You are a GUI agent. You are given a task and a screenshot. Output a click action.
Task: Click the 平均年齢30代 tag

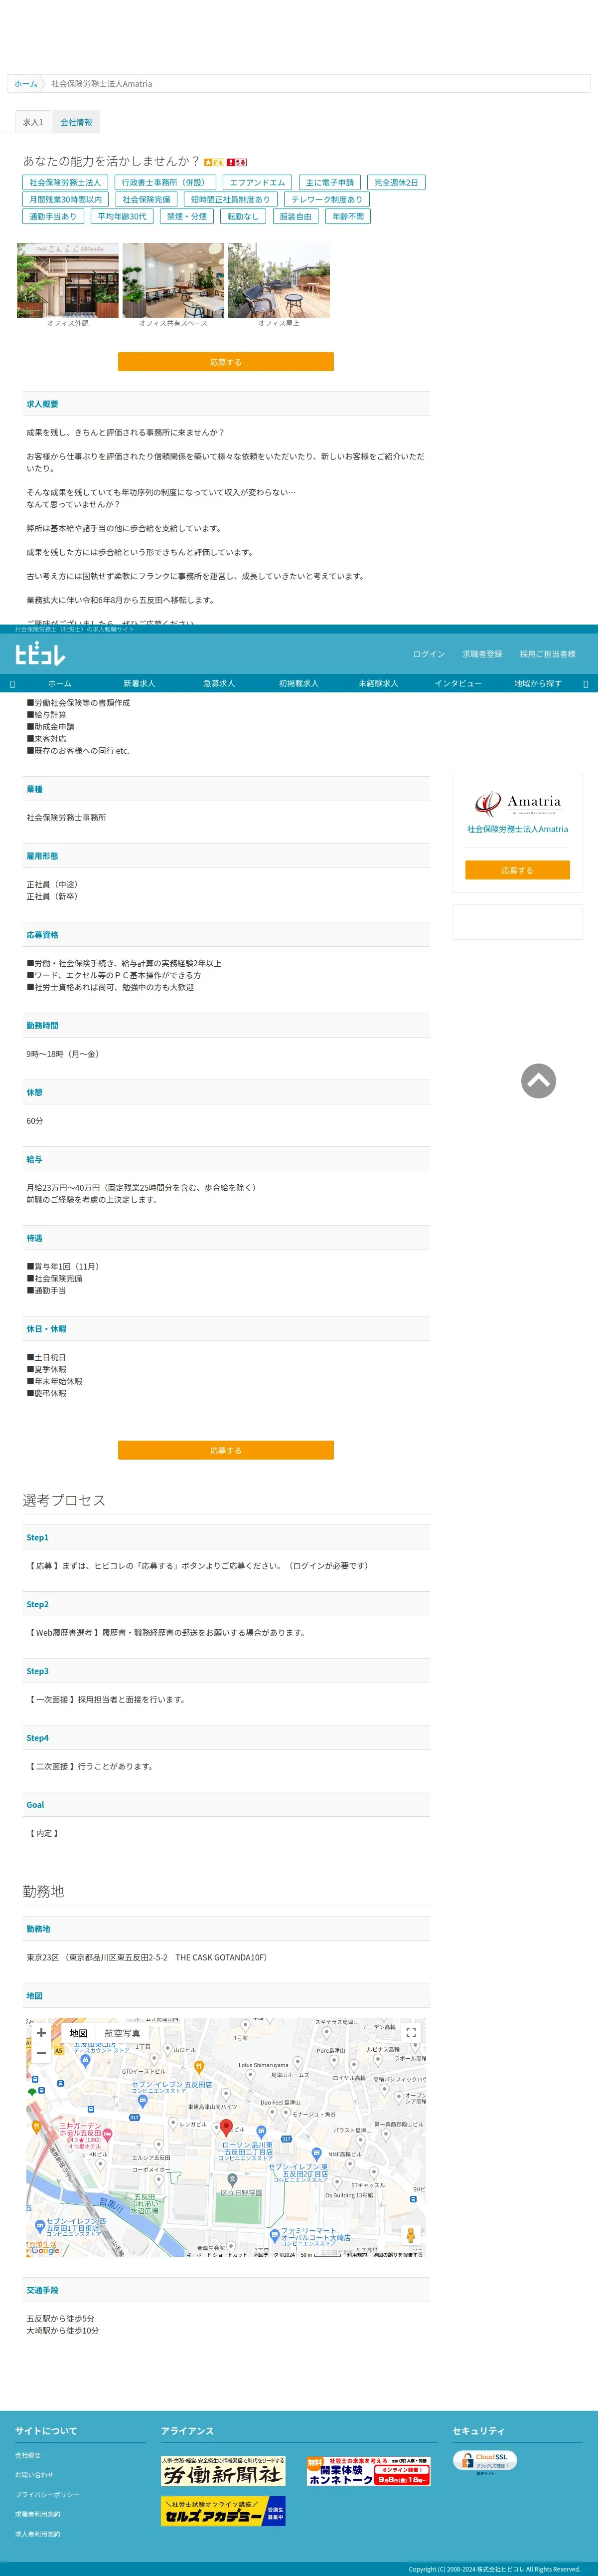[x=122, y=216]
